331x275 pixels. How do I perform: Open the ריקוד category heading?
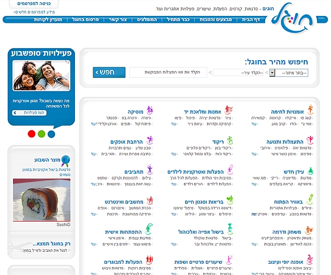pos(218,141)
